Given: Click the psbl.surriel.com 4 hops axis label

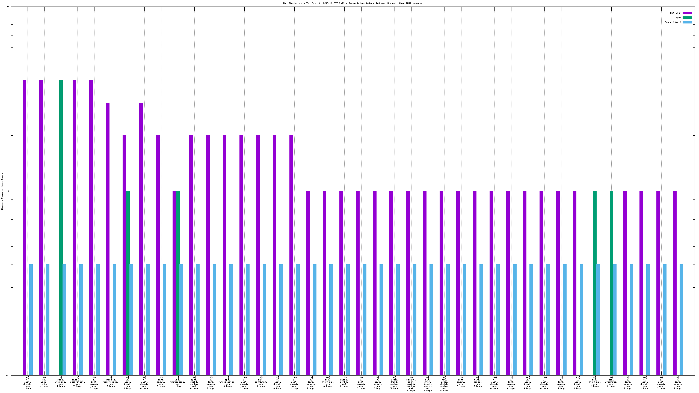Looking at the screenshot, I should pyautogui.click(x=61, y=382).
